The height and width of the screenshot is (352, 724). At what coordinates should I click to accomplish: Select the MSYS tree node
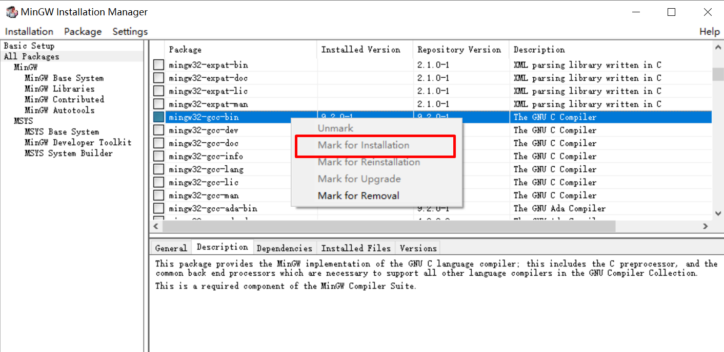tap(24, 121)
